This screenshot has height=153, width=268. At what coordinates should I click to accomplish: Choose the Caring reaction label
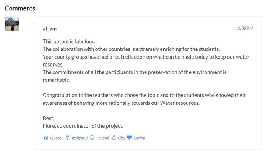point(139,138)
